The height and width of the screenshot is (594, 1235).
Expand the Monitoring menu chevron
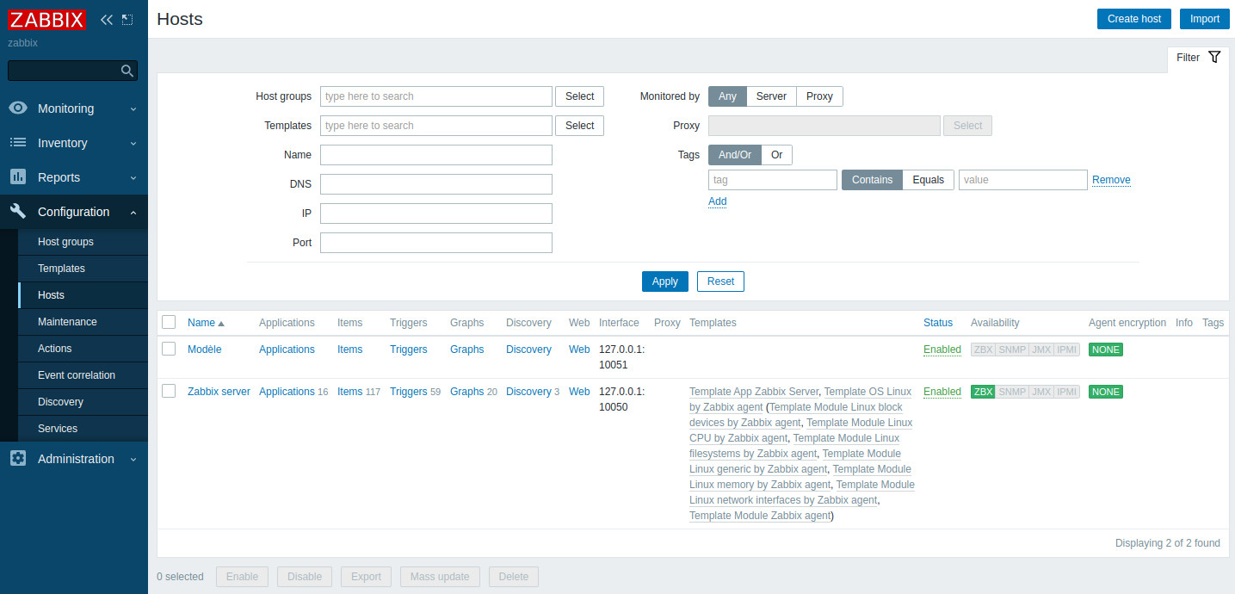[133, 108]
